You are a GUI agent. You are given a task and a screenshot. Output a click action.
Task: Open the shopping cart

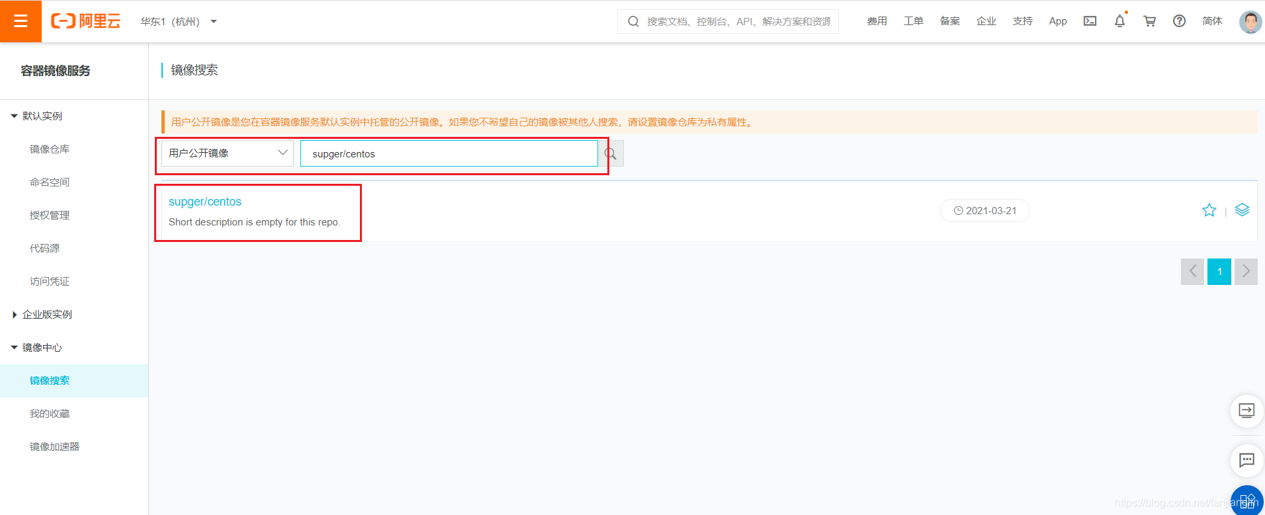1150,21
